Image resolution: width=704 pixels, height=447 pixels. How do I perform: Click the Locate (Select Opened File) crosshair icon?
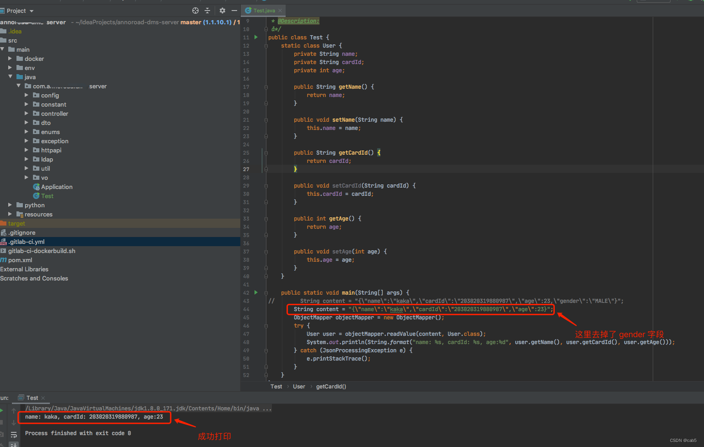click(195, 11)
